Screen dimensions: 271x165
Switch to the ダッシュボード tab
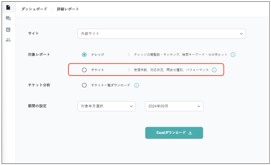tap(34, 9)
